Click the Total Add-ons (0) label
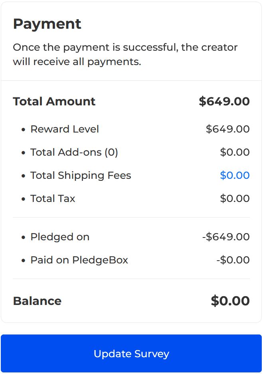 point(74,152)
